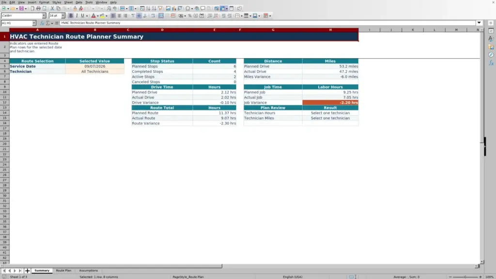Screen dimensions: 496x279
Task: Open the sidebar Styles panel icon
Action: [x=491, y=39]
